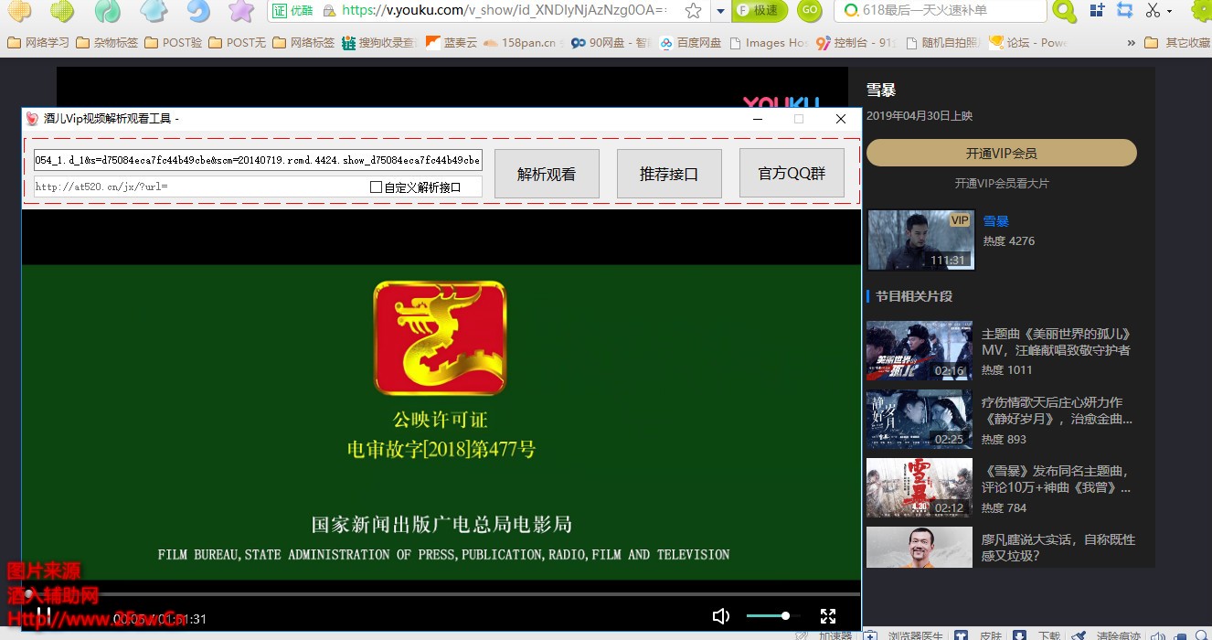Expand the scissors tool dropdown arrow
This screenshot has height=640, width=1212.
pyautogui.click(x=1170, y=12)
